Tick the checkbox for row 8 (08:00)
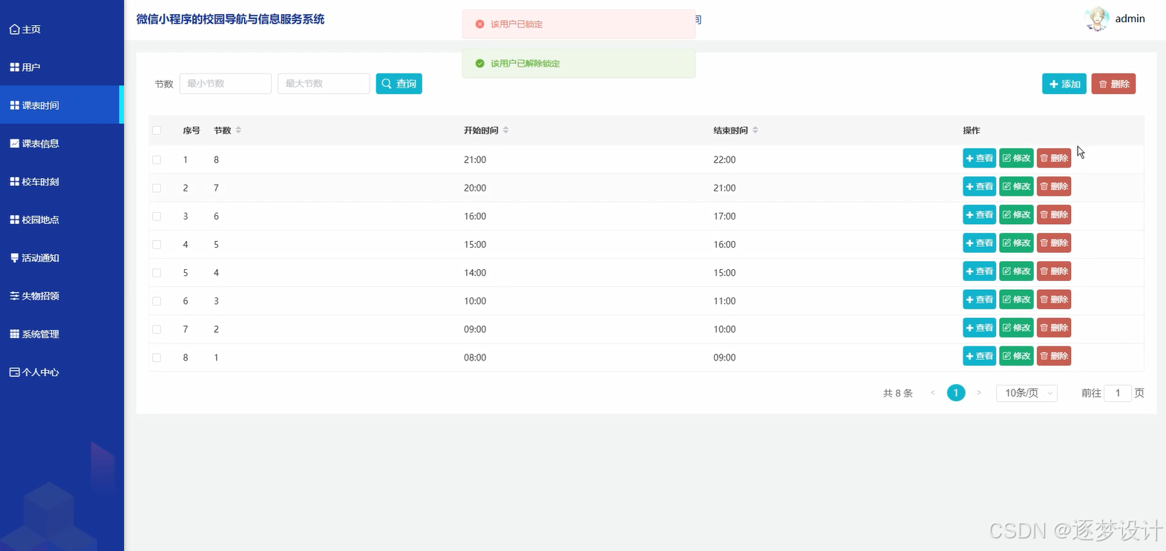Viewport: 1166px width, 551px height. coord(157,357)
